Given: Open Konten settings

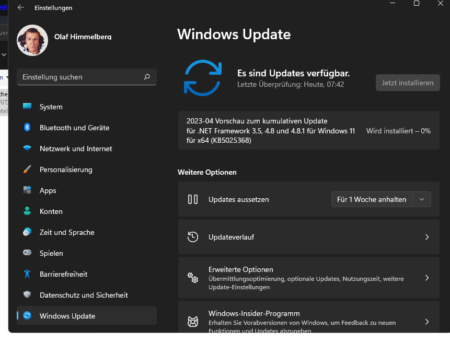Looking at the screenshot, I should click(87, 211).
